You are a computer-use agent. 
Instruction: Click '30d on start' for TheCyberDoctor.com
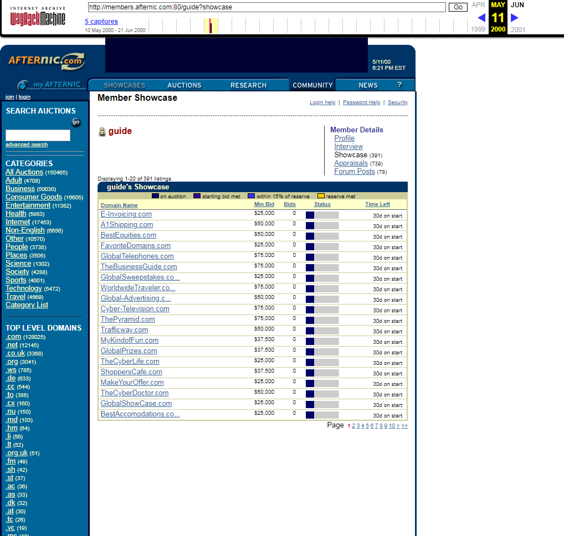click(387, 394)
